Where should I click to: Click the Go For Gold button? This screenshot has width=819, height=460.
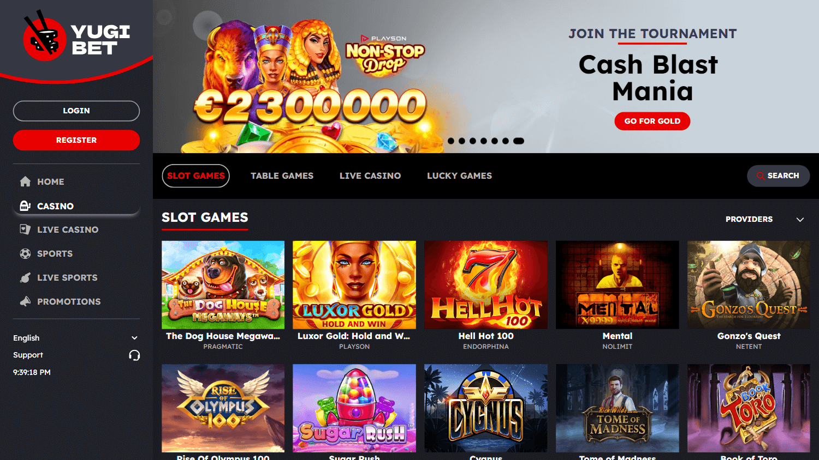[652, 121]
